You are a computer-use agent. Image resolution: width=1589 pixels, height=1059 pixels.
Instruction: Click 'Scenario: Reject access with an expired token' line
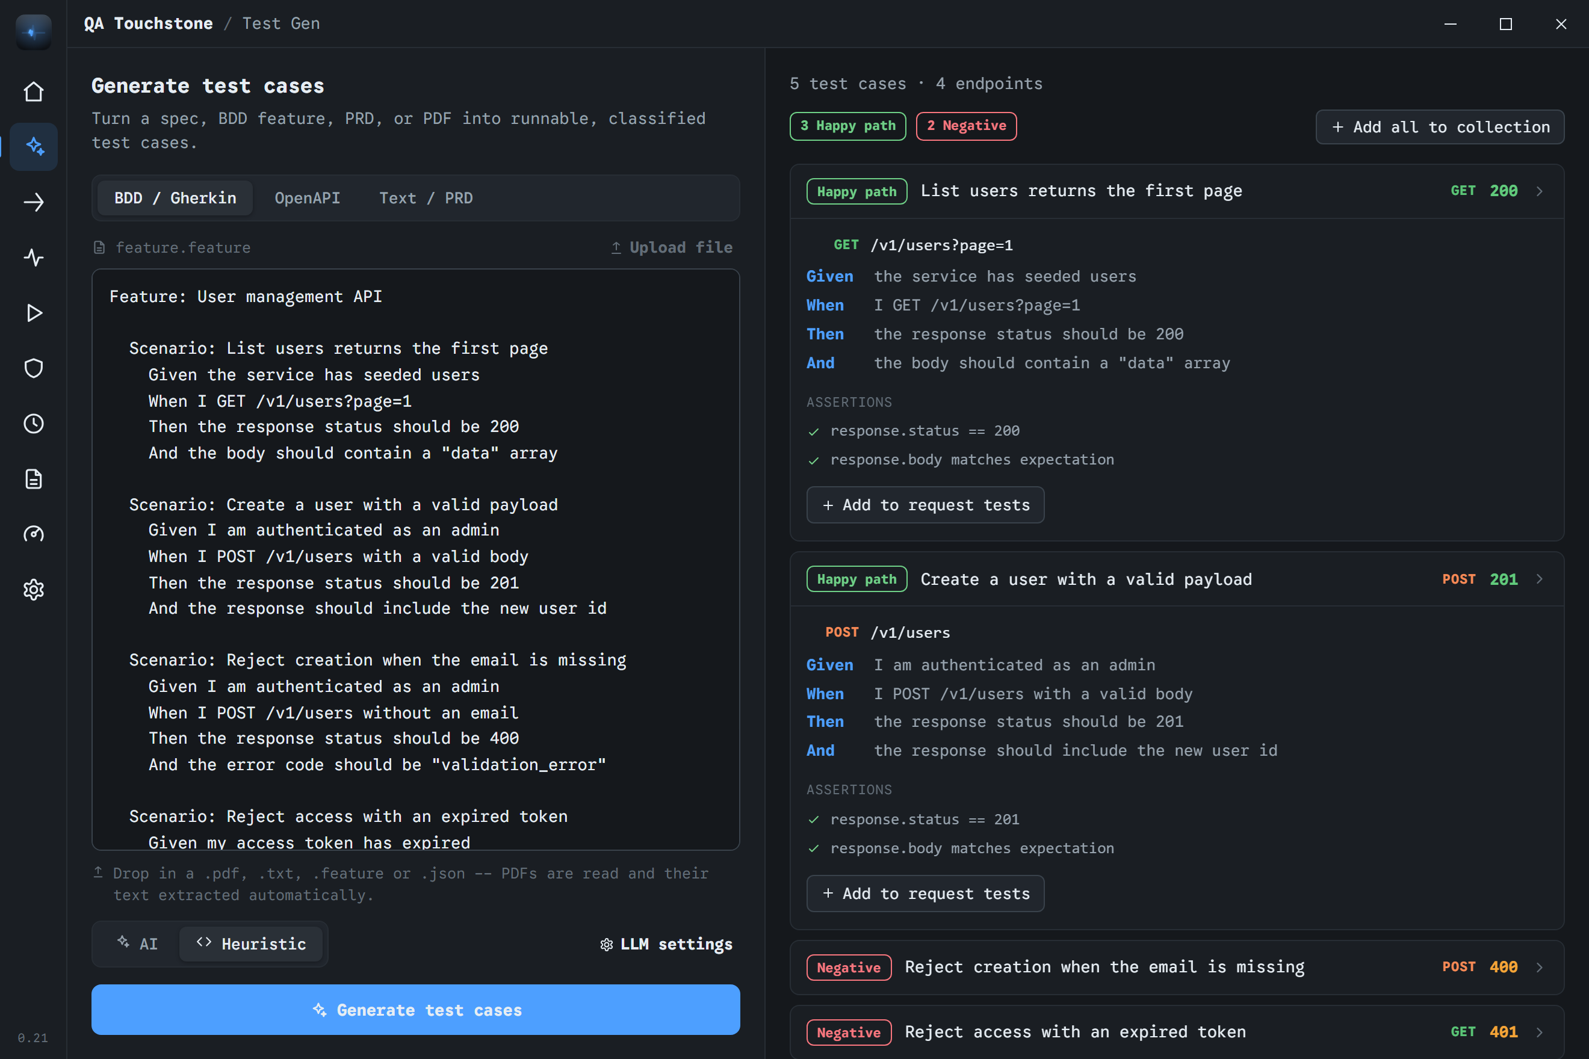348,817
